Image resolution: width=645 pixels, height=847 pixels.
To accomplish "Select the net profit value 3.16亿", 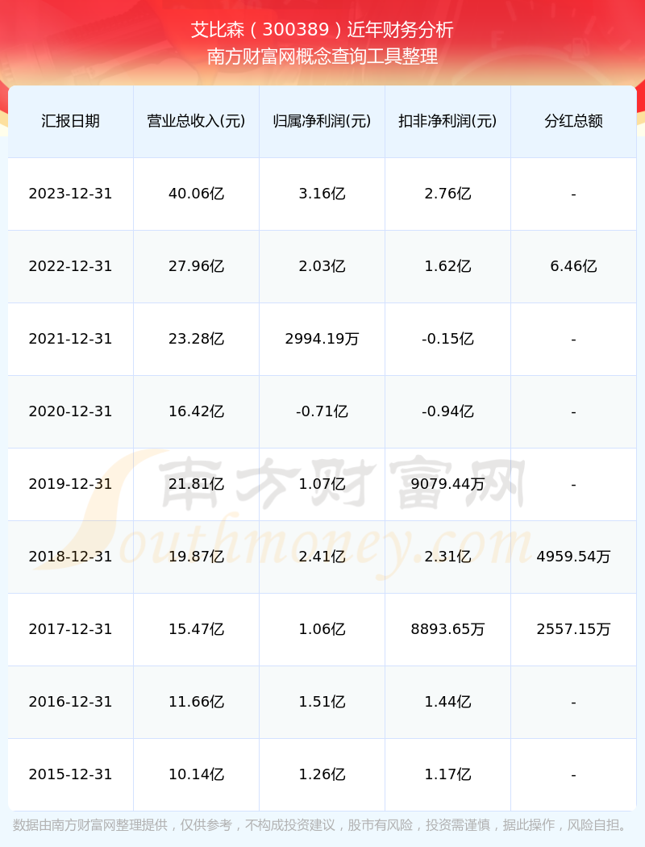I will (322, 194).
